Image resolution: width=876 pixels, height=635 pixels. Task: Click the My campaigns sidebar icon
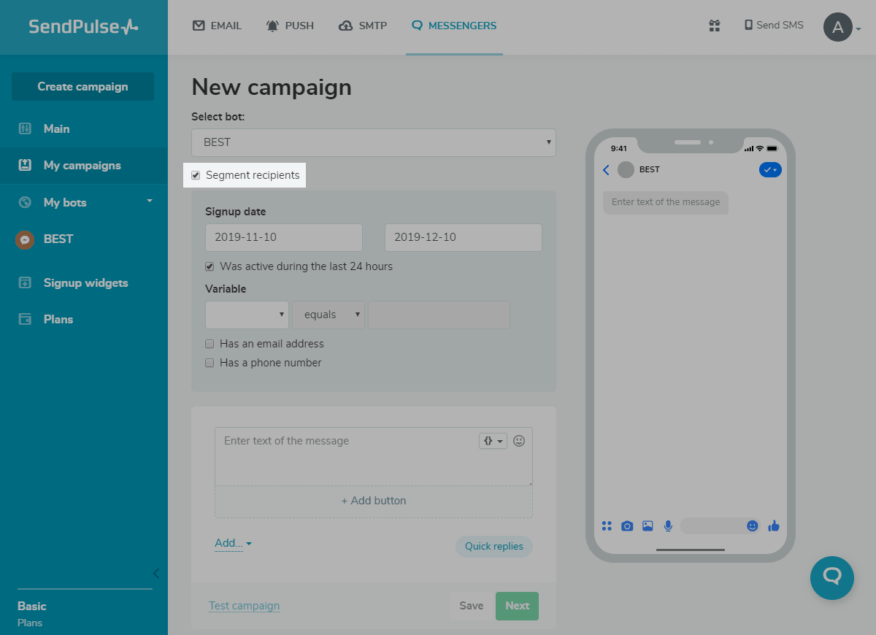coord(25,166)
